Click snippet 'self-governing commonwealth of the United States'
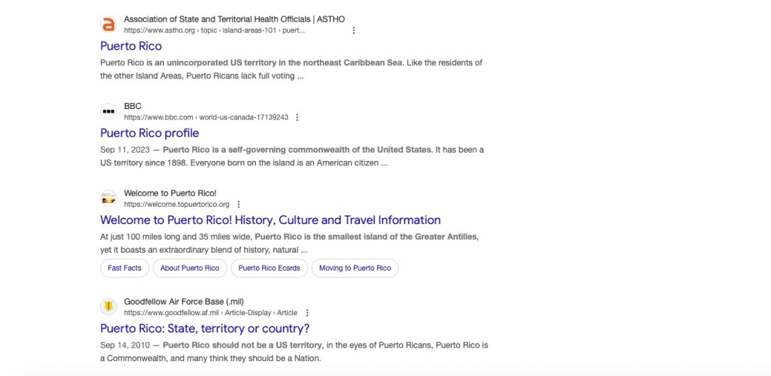Screen dimensions: 771x376 pos(330,150)
